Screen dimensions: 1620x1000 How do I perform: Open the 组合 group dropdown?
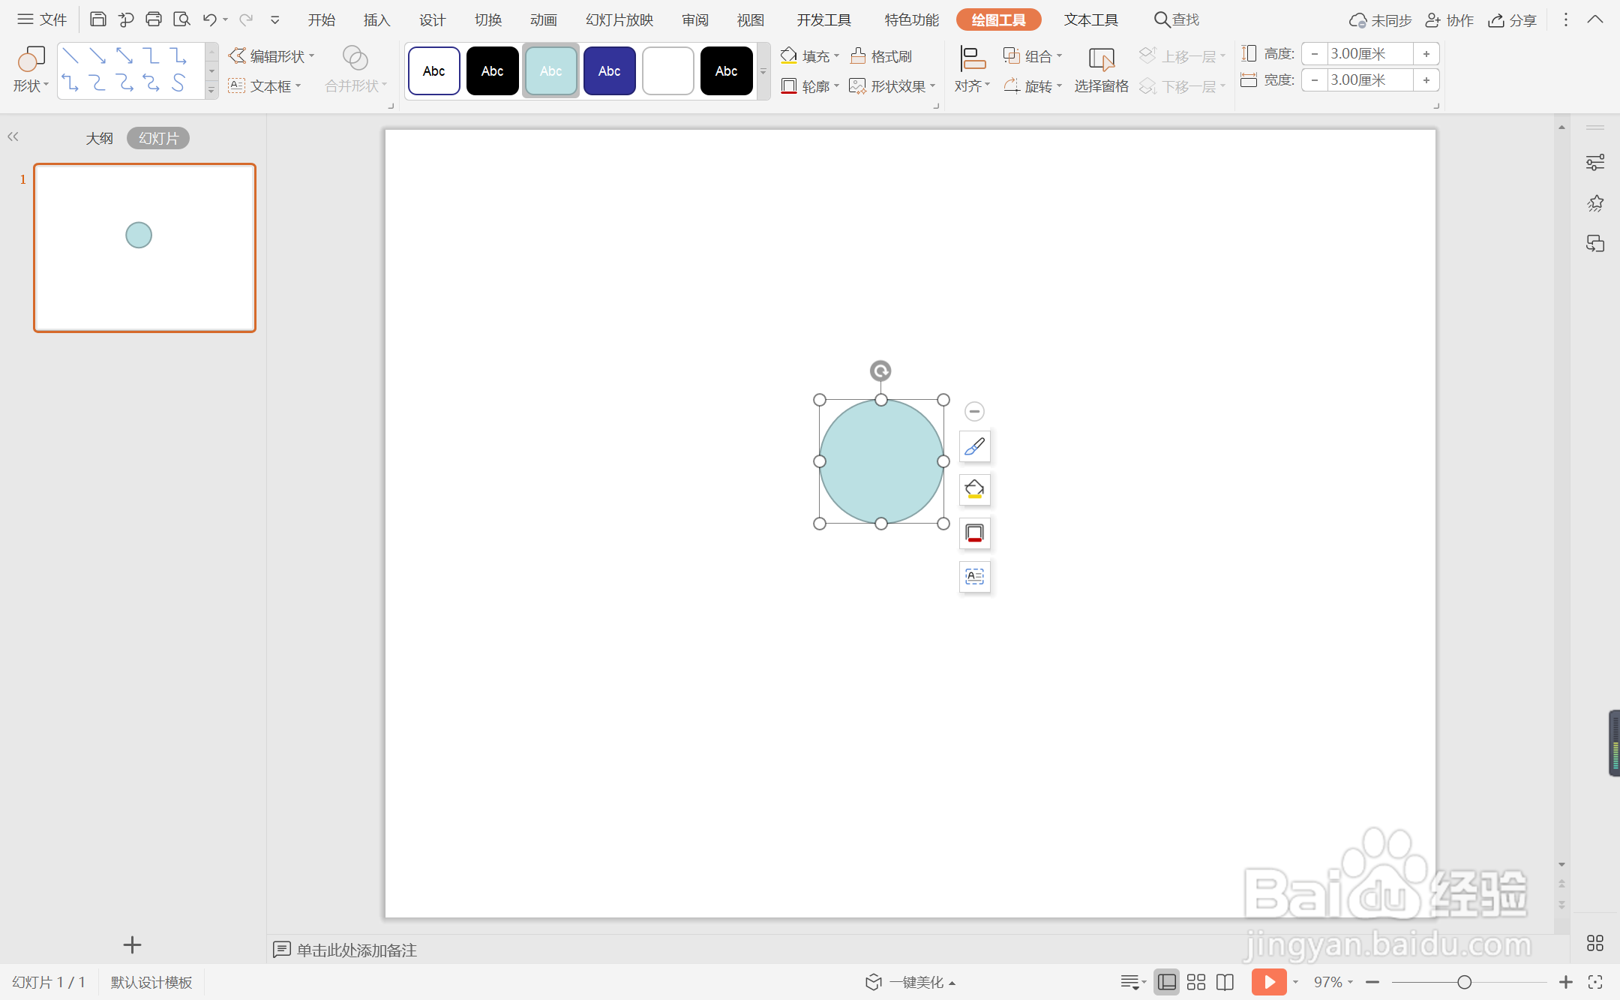coord(1033,56)
